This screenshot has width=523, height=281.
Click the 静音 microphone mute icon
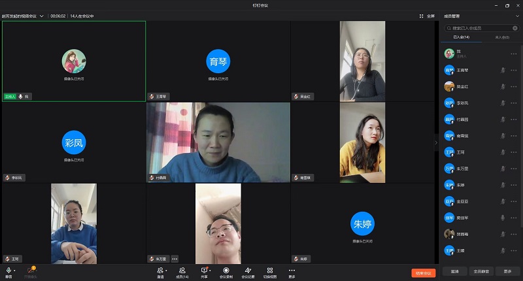point(9,270)
